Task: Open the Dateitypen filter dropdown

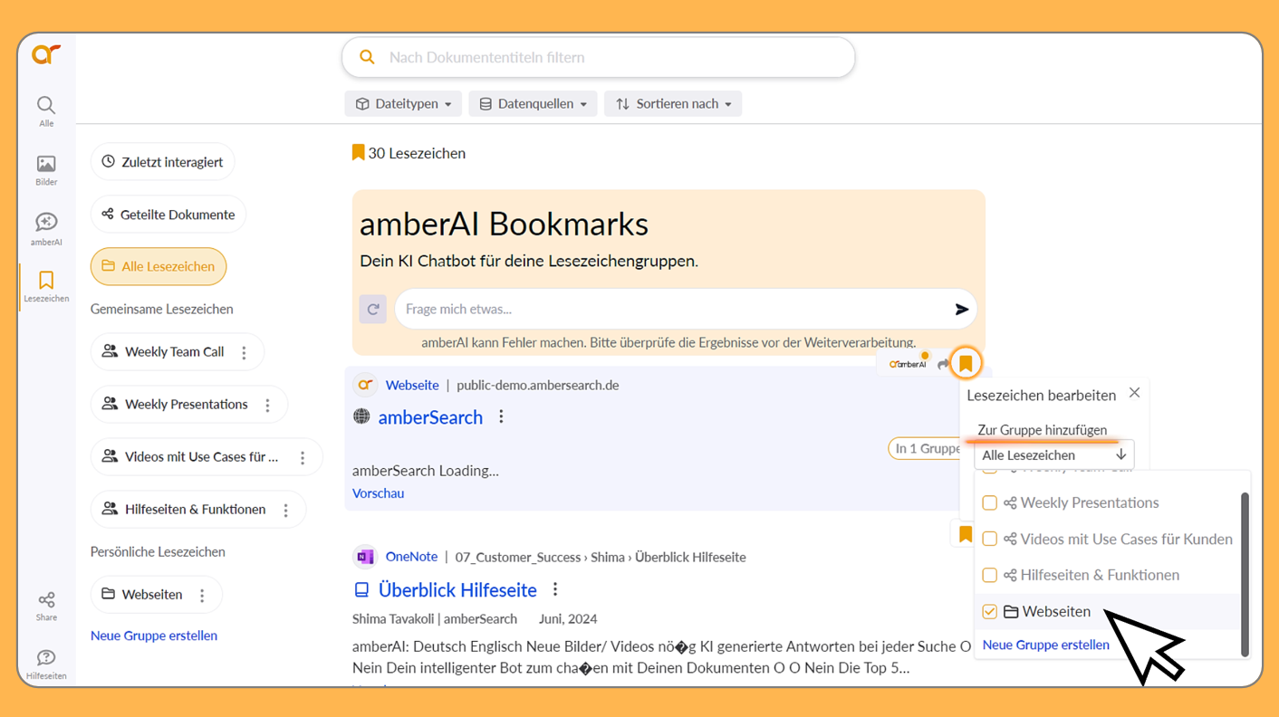Action: (x=403, y=104)
